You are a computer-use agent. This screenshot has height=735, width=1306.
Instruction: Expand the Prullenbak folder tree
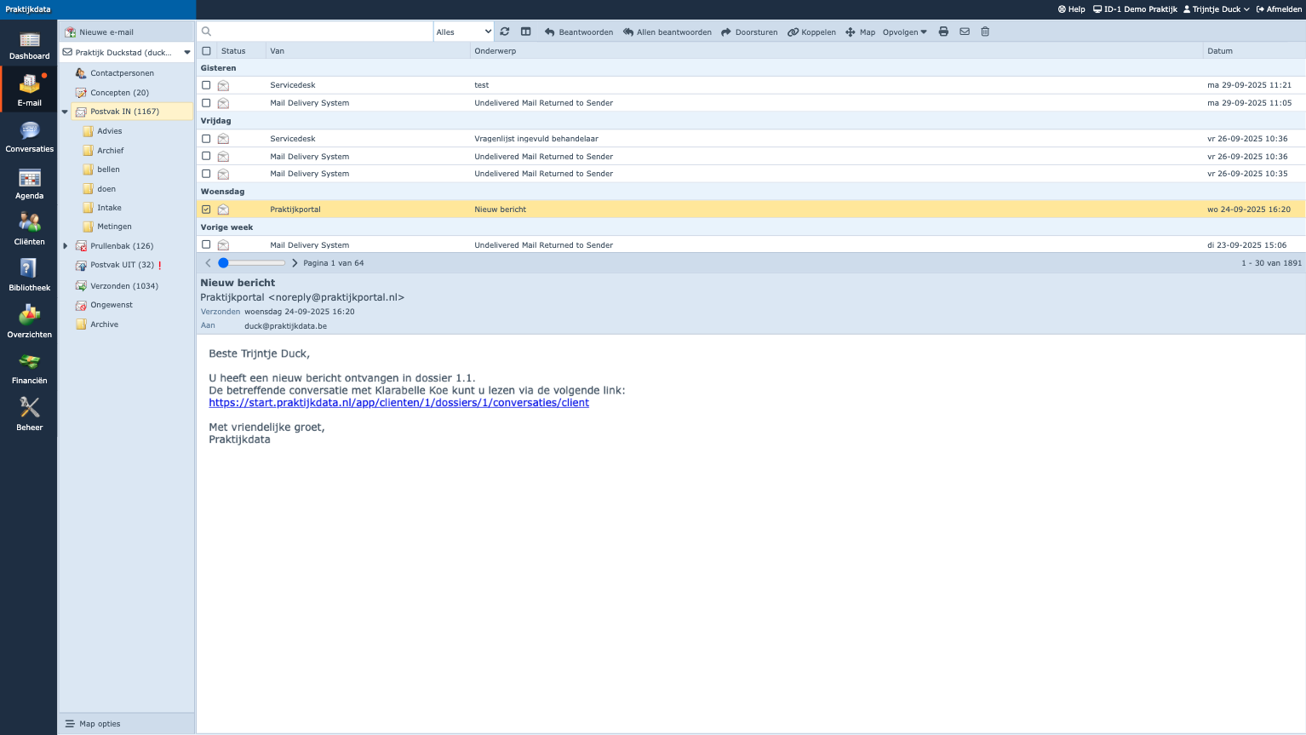[x=66, y=246]
